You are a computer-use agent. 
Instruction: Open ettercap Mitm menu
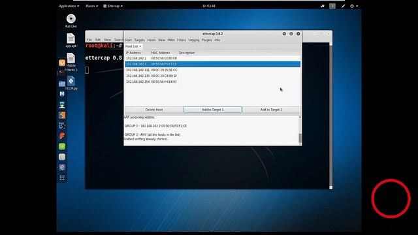pyautogui.click(x=171, y=40)
